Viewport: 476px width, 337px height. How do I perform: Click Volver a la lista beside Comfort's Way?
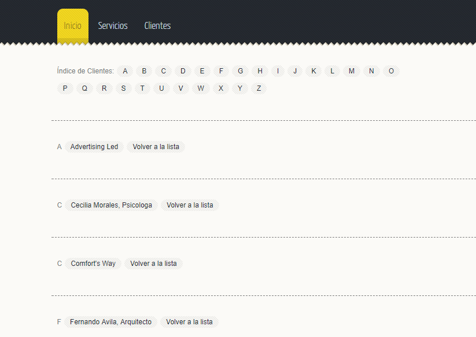pos(153,264)
